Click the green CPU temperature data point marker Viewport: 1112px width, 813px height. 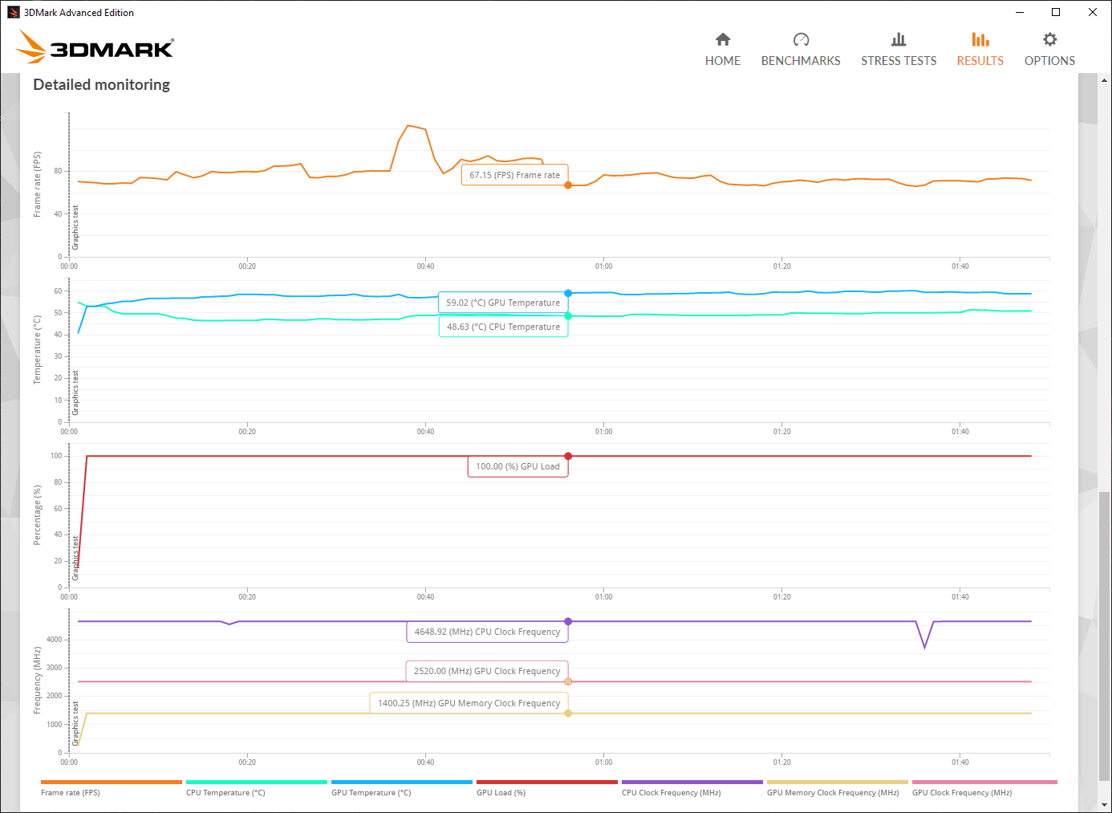click(568, 316)
